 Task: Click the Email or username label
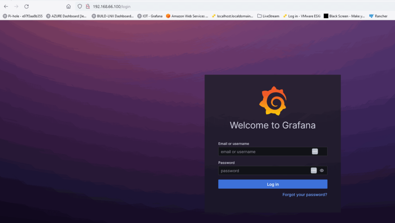[x=233, y=144]
